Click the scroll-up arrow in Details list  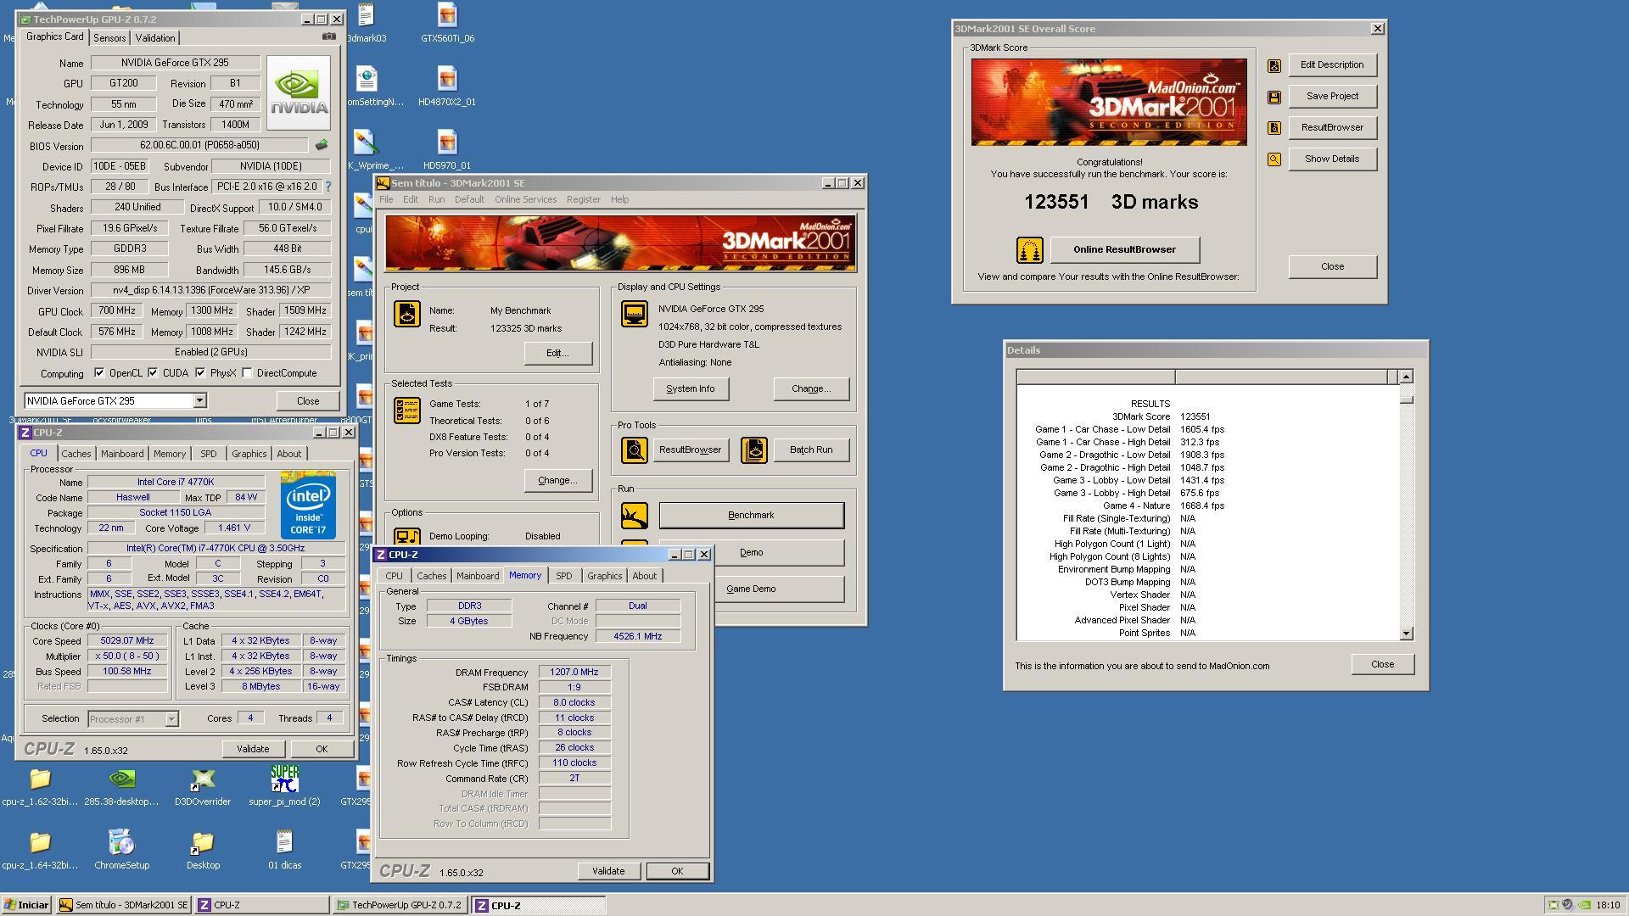(x=1406, y=377)
